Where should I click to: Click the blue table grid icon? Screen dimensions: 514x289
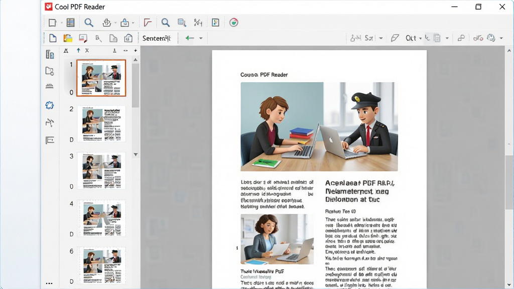tap(70, 22)
